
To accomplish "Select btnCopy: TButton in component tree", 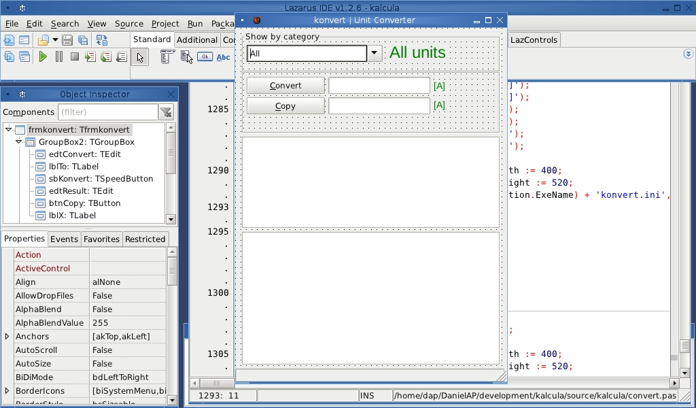I will click(x=85, y=203).
